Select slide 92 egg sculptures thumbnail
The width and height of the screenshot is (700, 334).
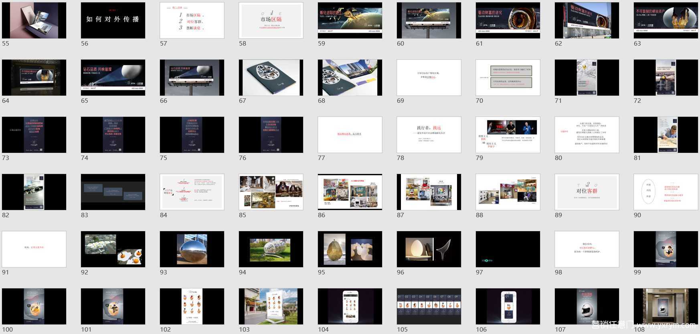pos(113,249)
